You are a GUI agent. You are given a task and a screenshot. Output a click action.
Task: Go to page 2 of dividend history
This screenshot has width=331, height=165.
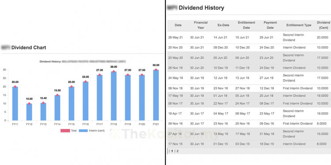(177, 151)
